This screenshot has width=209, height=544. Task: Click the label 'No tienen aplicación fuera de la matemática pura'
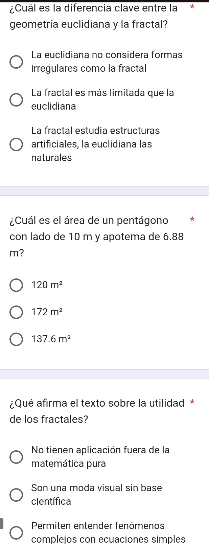tap(100, 456)
